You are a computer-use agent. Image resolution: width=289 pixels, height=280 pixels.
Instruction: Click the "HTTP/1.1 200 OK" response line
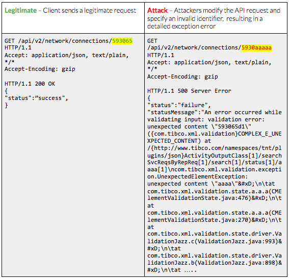[30, 84]
